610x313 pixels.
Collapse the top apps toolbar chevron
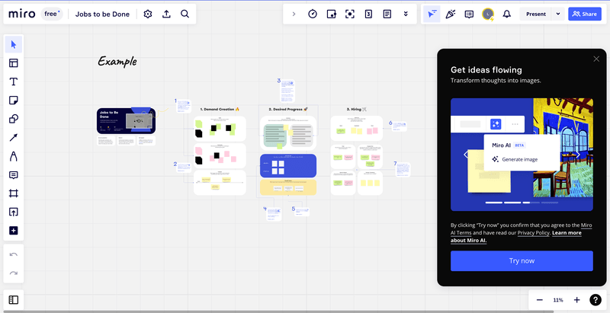[x=294, y=14]
